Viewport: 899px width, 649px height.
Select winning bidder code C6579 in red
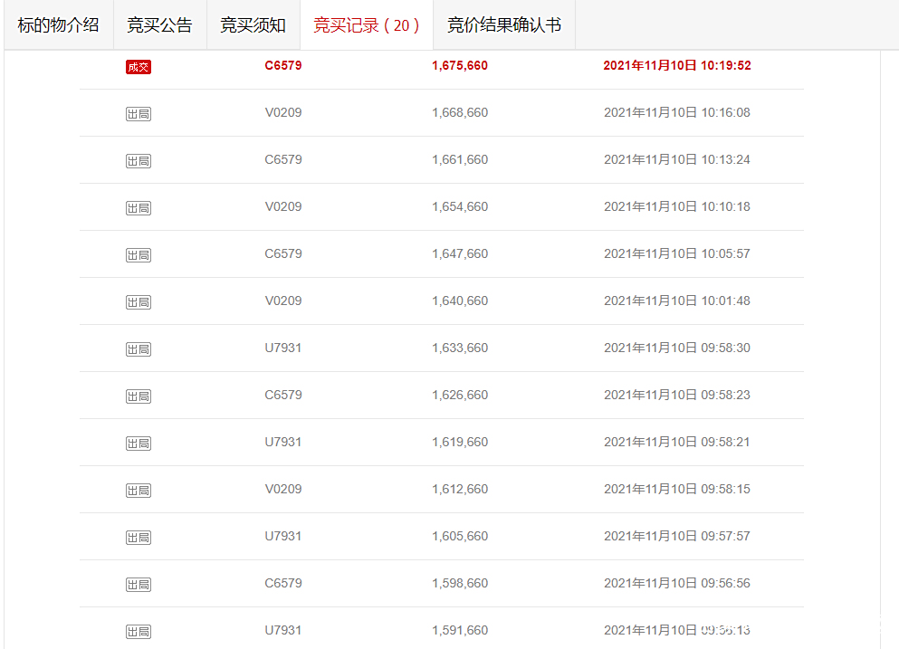pos(283,65)
